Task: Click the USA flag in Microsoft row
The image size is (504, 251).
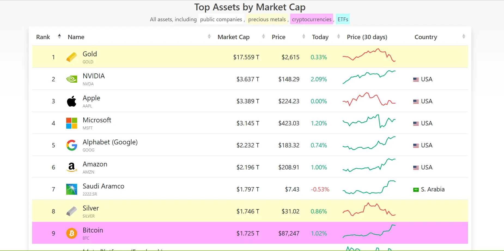Action: tap(416, 124)
